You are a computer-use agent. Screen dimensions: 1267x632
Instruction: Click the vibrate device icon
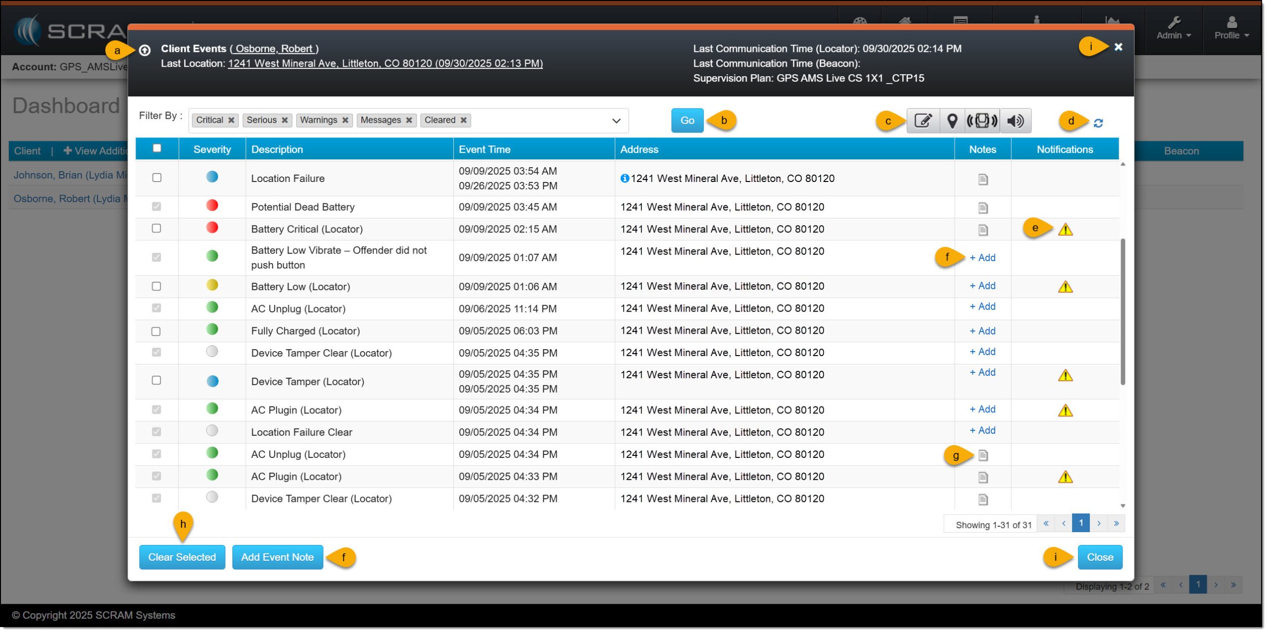(982, 121)
